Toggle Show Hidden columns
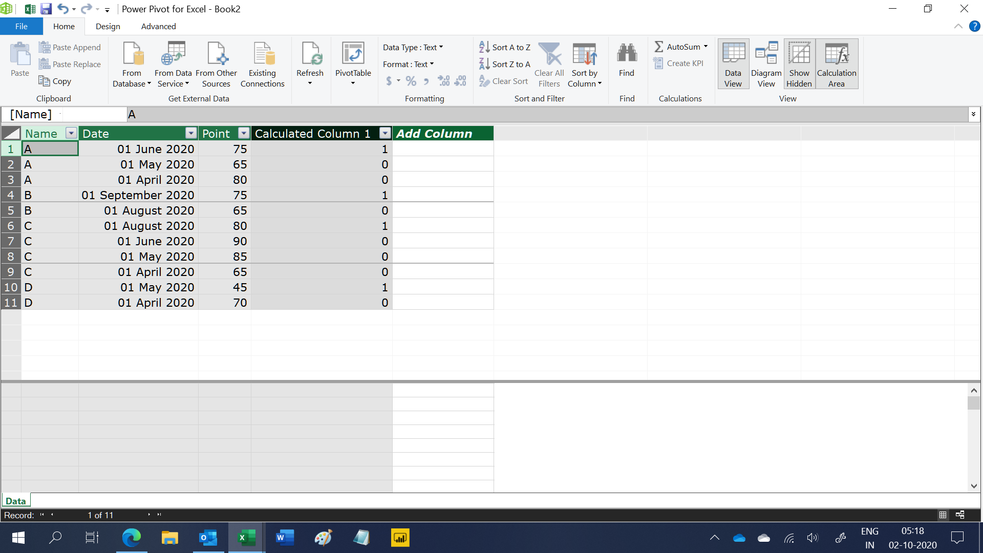Viewport: 983px width, 553px height. click(x=799, y=65)
